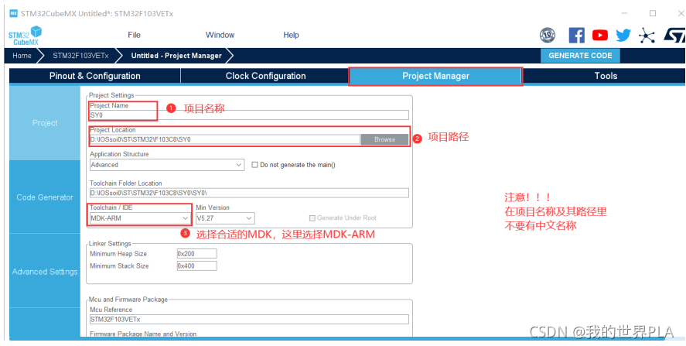Click the Linker Settings group label
Screen dimensions: 686x346
point(110,244)
